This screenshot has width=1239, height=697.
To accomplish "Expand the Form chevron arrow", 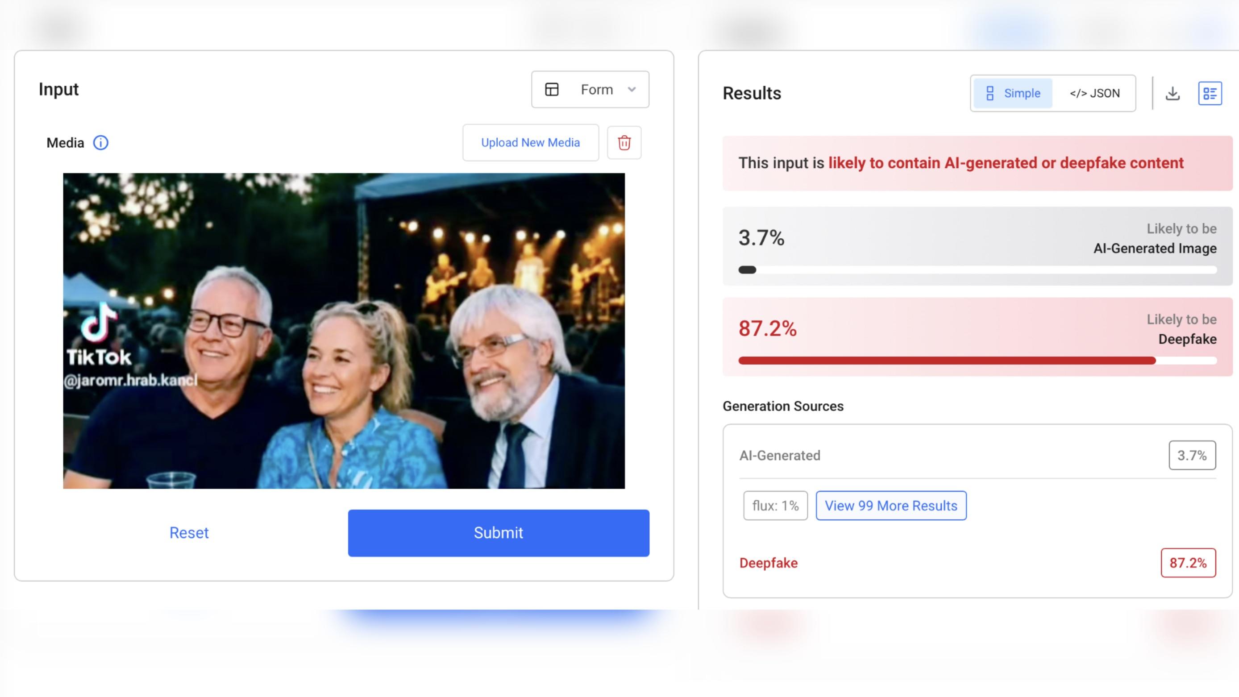I will [x=632, y=90].
